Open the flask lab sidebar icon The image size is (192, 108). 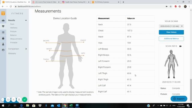click(x=3, y=44)
